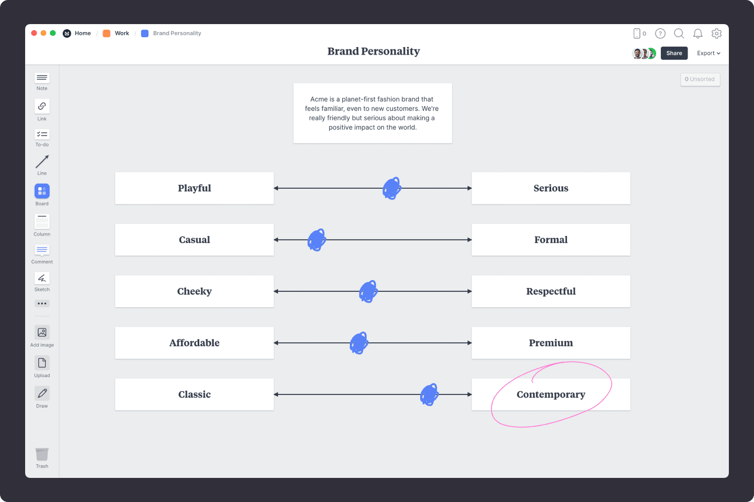Open the Export dropdown
Image resolution: width=754 pixels, height=502 pixels.
(x=708, y=53)
